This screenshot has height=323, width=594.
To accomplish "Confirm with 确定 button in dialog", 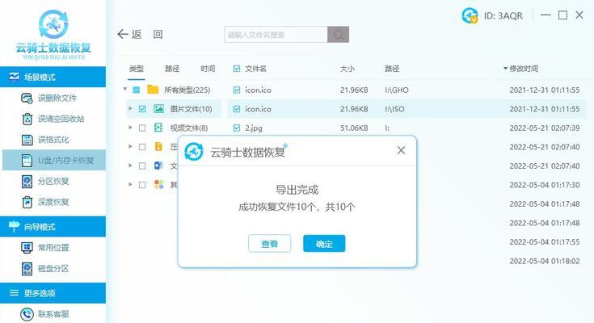I will point(324,244).
